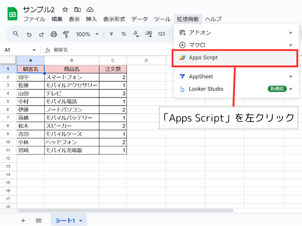Click the Google Sheets home logo
The width and height of the screenshot is (302, 226).
[x=12, y=14]
